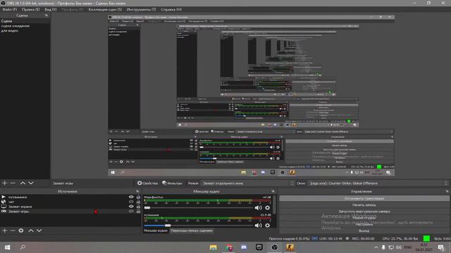Screen dimensions: 451x253
Task: Move scene up in Scenes toolbar
Action: coord(23,183)
